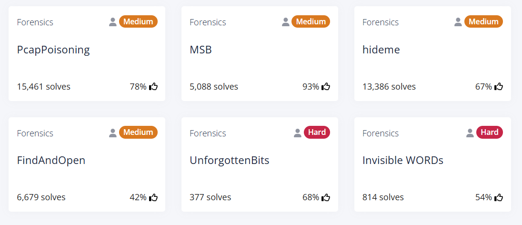Open the UnforgottenBits challenge
522x225 pixels.
coord(230,160)
